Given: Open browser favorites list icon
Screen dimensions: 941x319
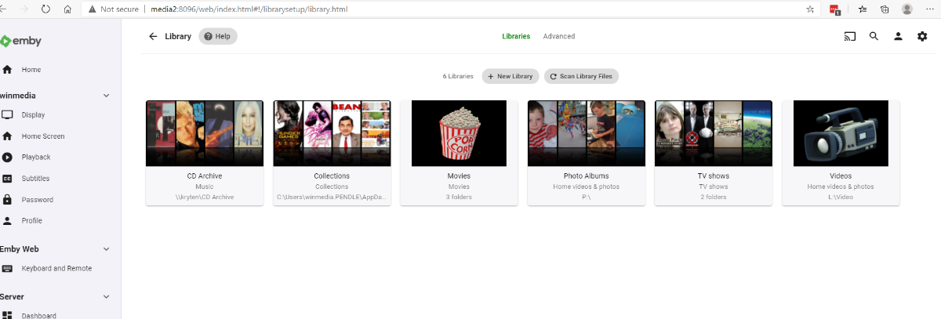Looking at the screenshot, I should tap(863, 9).
